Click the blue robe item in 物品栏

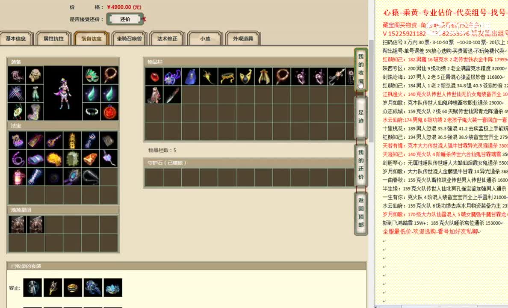[191, 77]
